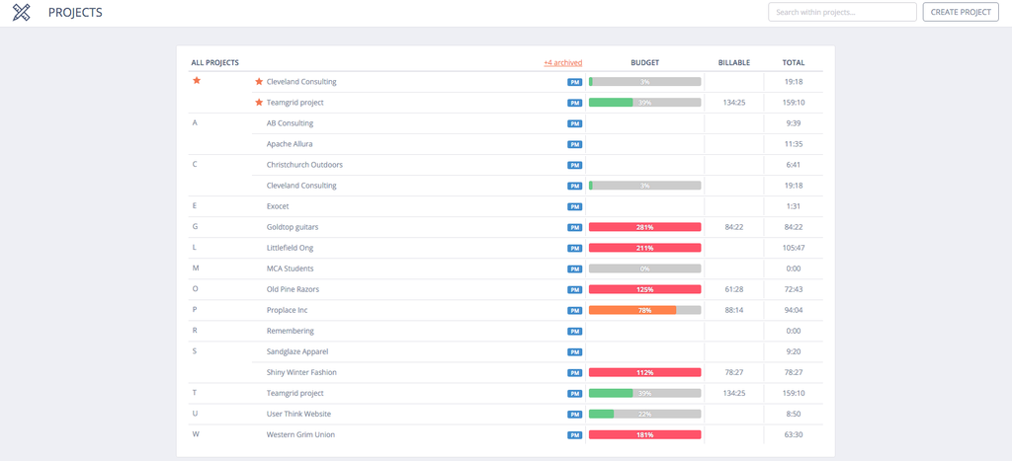The image size is (1012, 461).
Task: Click the PM badge for Sandglaze Apparel
Action: point(574,352)
